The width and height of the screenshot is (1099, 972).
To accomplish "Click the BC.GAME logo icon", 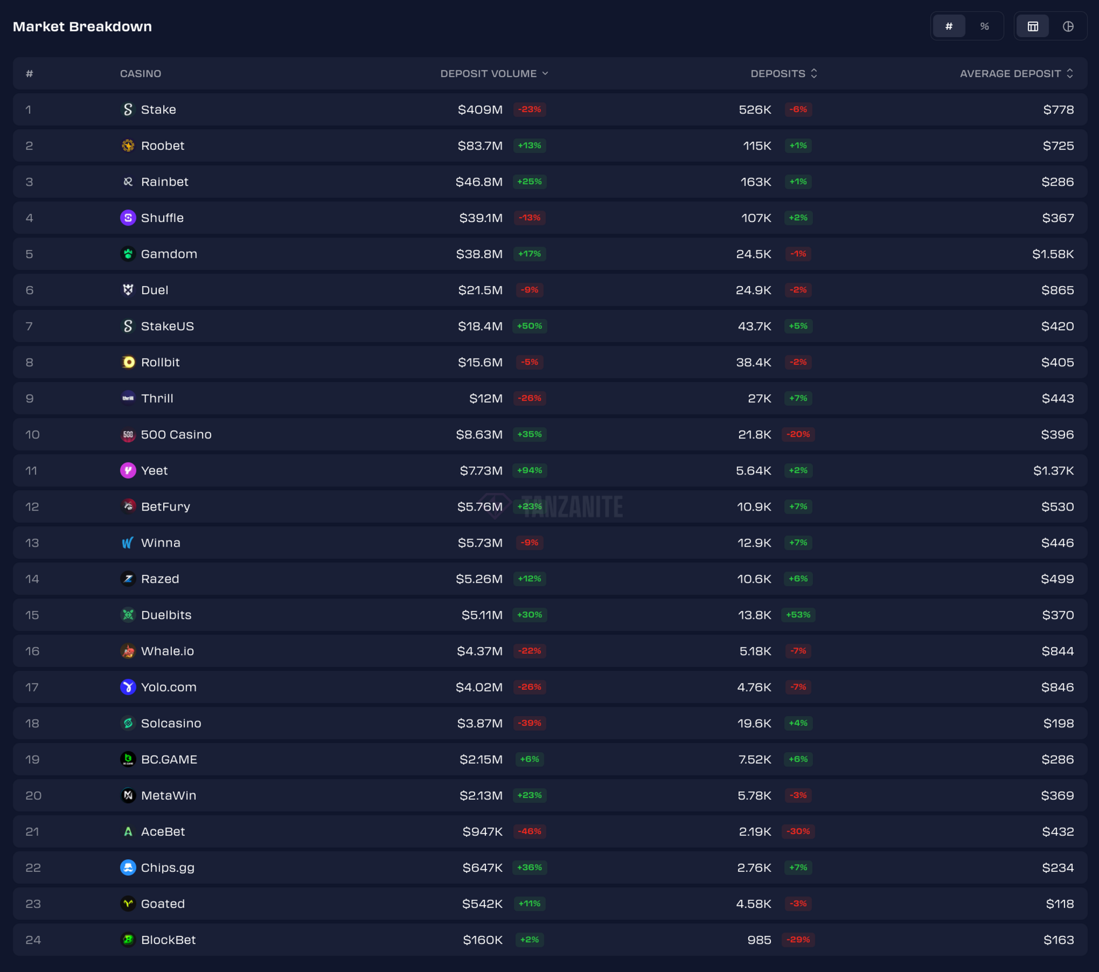I will point(128,759).
